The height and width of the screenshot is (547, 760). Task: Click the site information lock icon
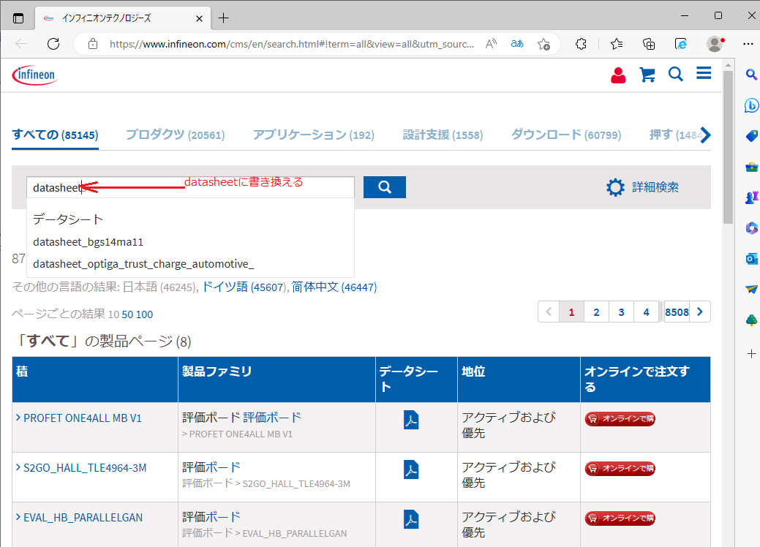pos(93,44)
